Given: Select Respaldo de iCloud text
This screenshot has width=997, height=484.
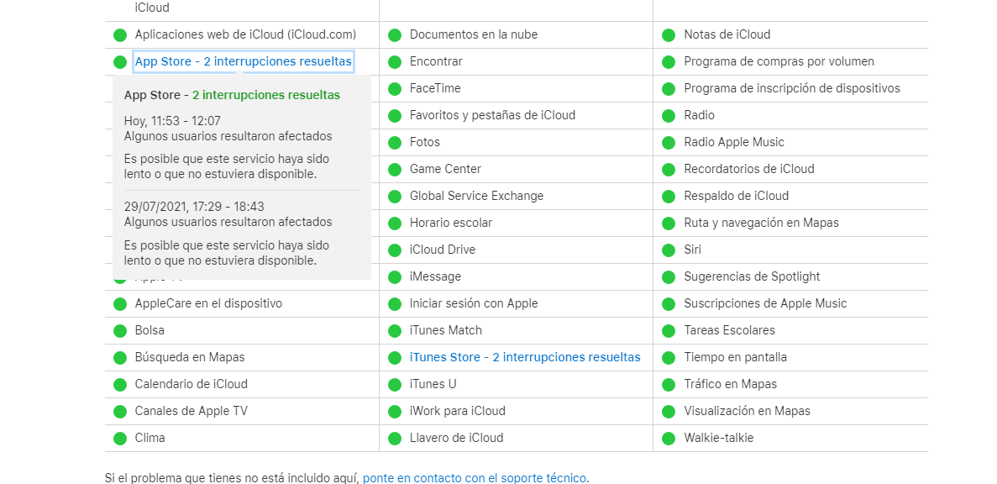Looking at the screenshot, I should tap(737, 196).
